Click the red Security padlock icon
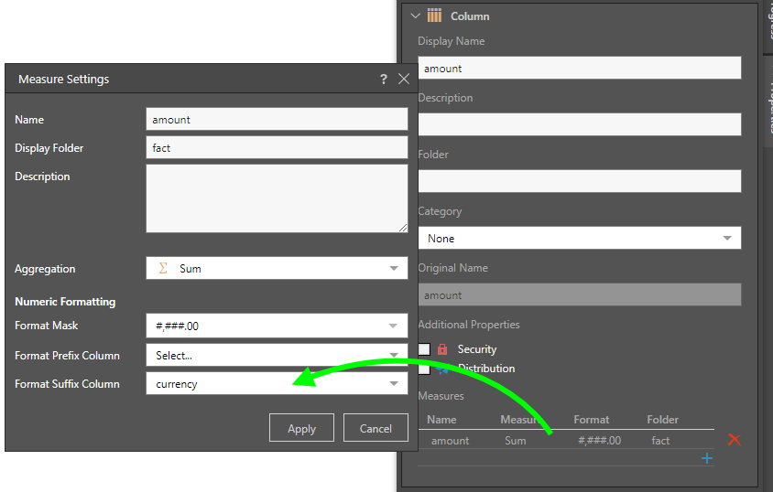This screenshot has width=773, height=492. click(442, 349)
